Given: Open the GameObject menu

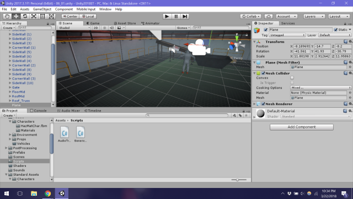Looking at the screenshot, I should (x=42, y=9).
